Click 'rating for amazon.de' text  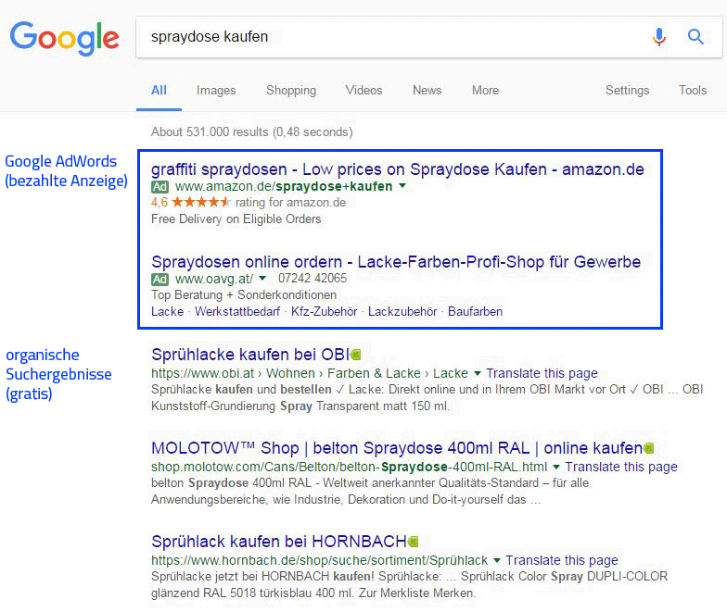pyautogui.click(x=291, y=202)
